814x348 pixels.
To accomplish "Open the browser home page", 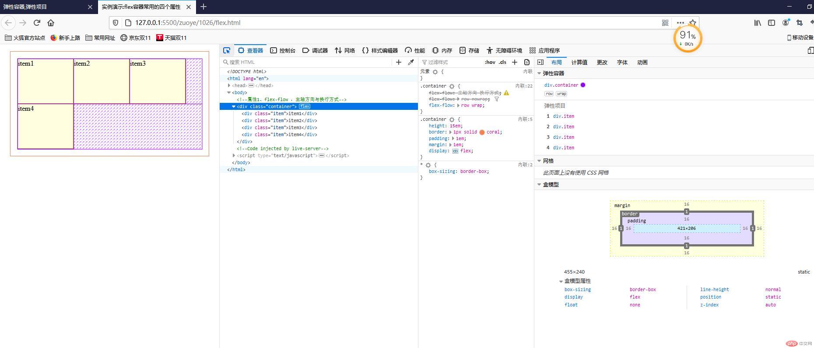I will click(x=51, y=23).
